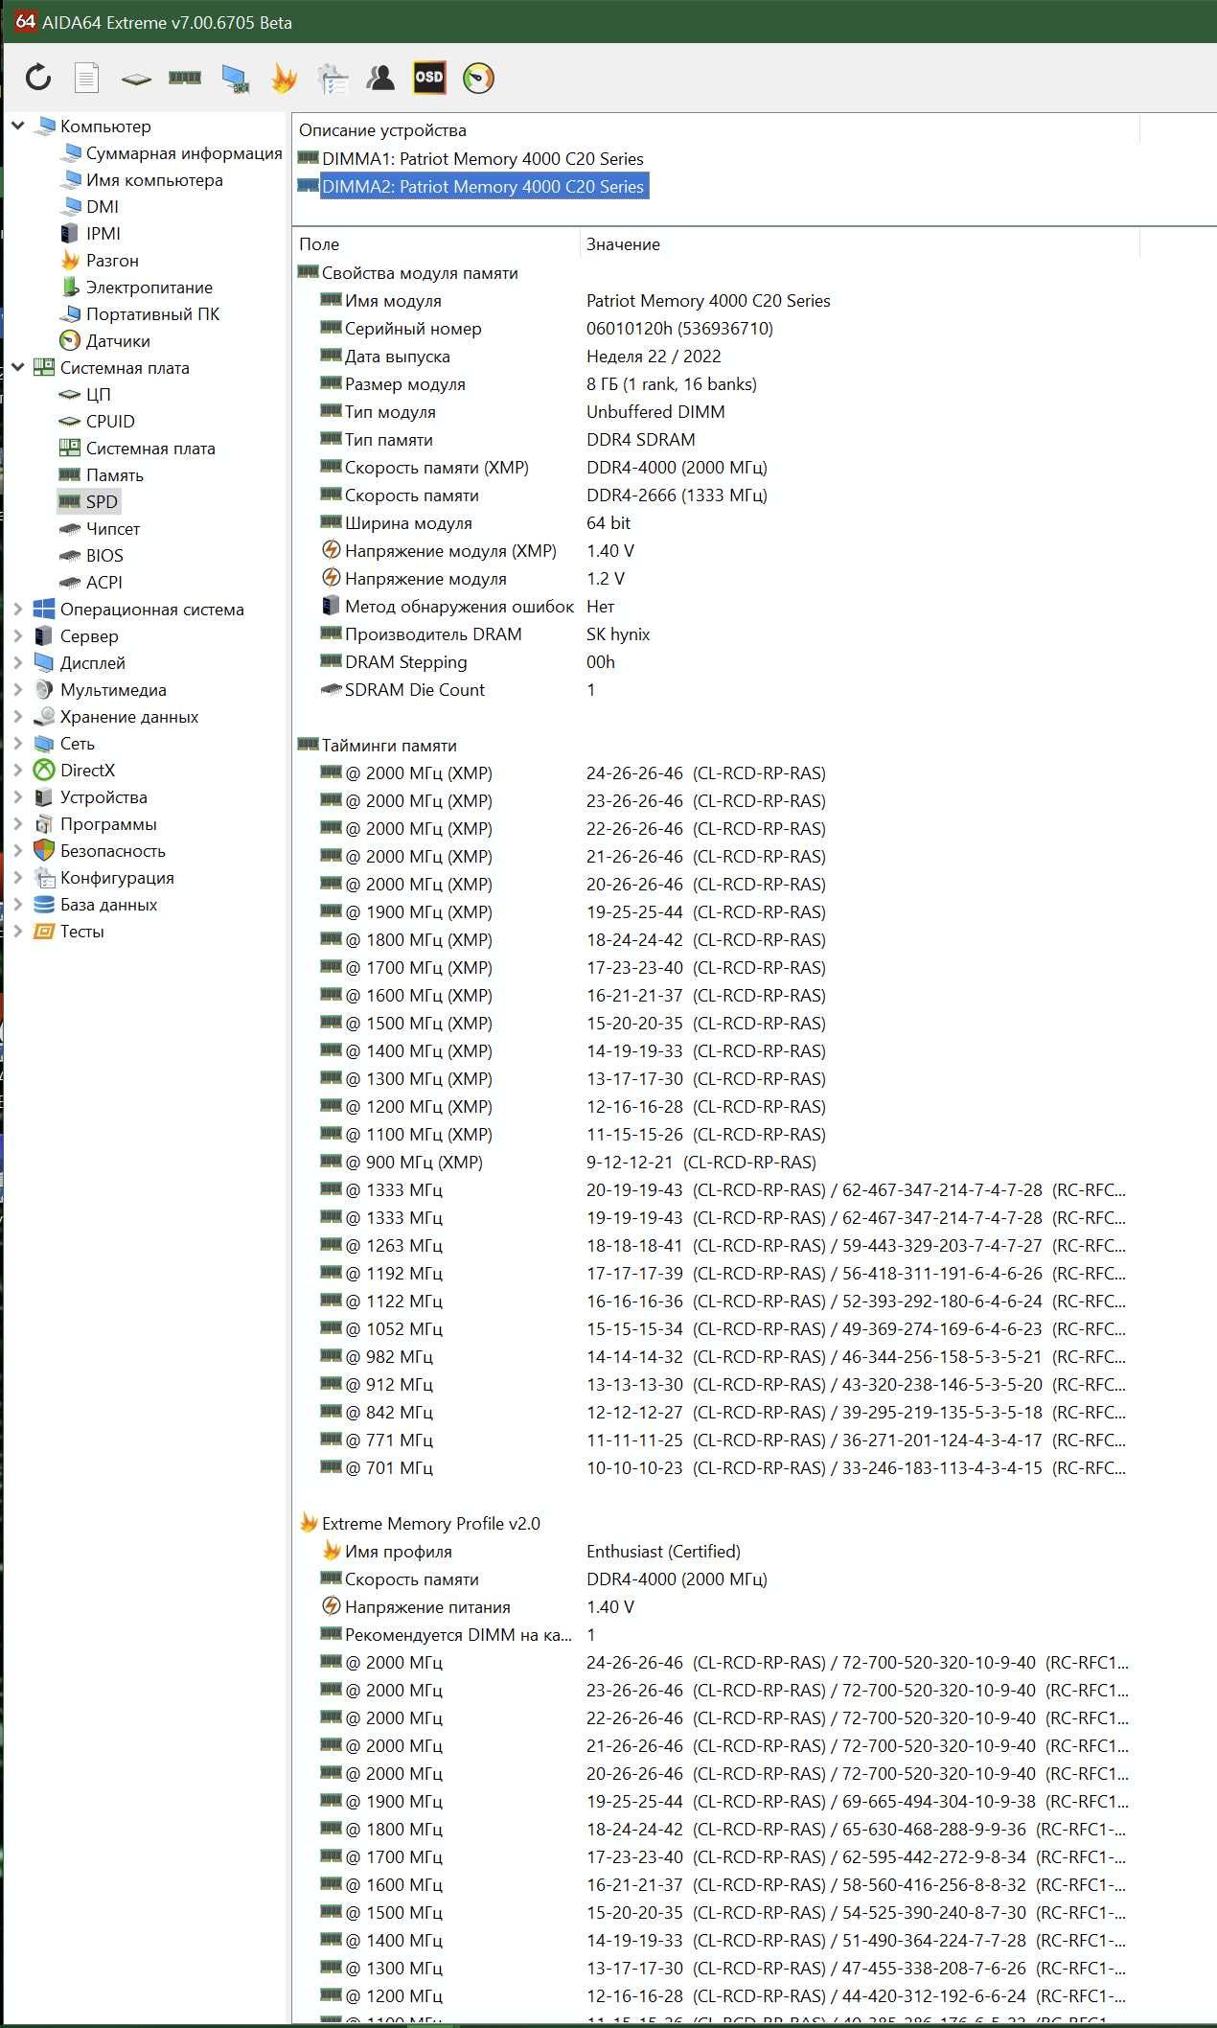The height and width of the screenshot is (2028, 1217).
Task: Click the Разгон flame icon
Action: coord(70,261)
